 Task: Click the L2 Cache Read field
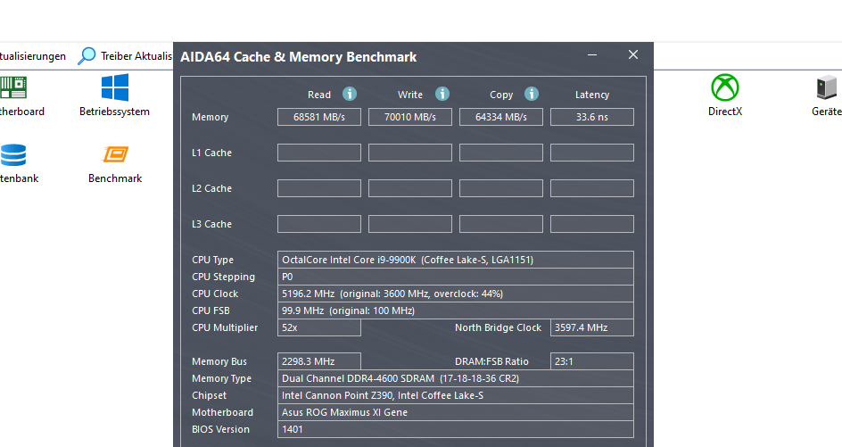319,188
